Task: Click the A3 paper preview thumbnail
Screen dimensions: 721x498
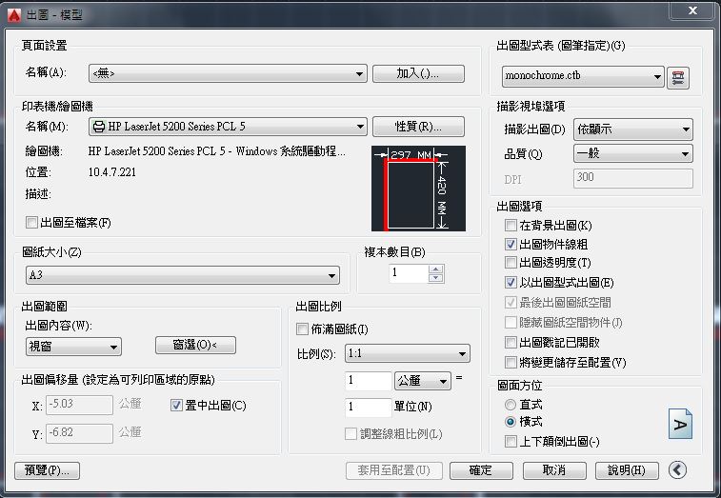Action: (x=418, y=189)
